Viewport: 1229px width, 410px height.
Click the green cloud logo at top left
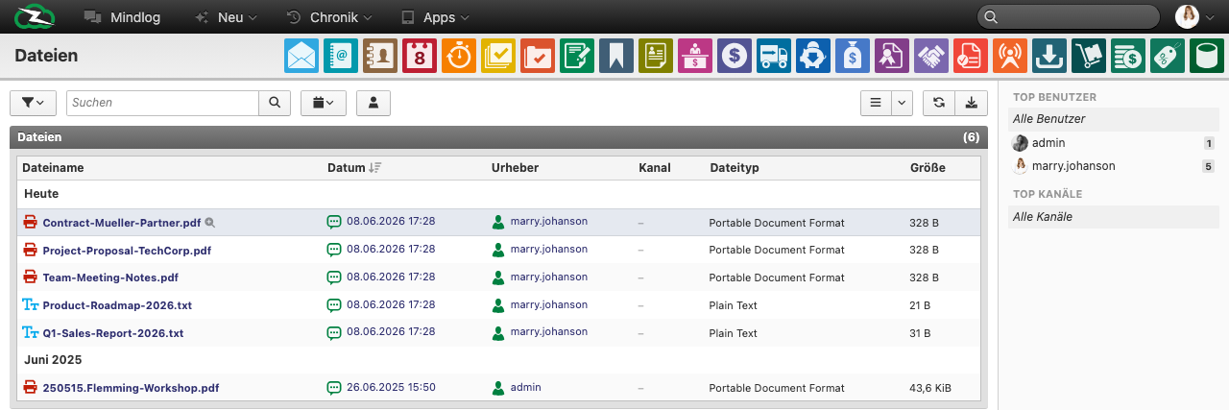tap(35, 17)
